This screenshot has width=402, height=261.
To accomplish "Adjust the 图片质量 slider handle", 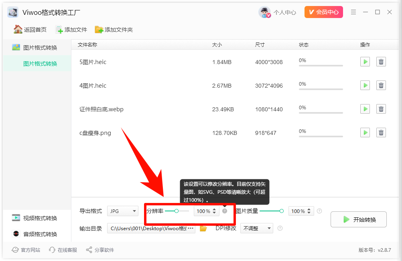I will pos(282,211).
